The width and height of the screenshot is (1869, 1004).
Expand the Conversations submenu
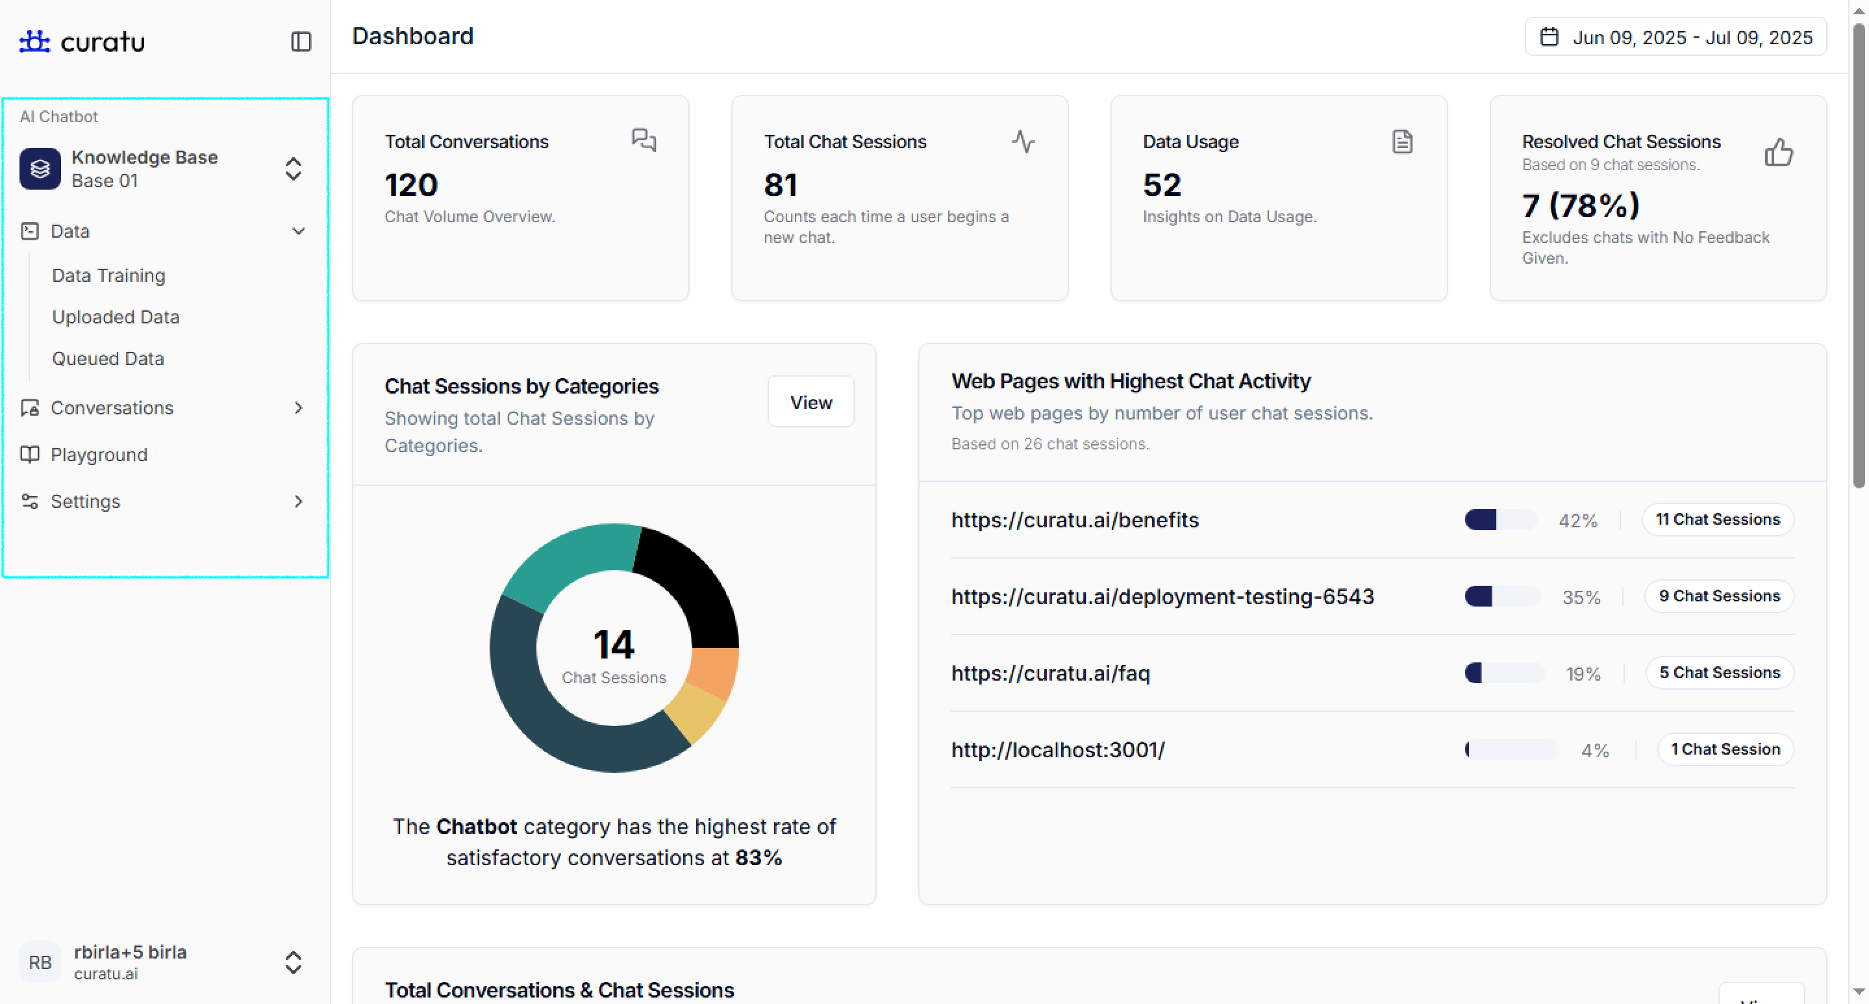click(298, 408)
